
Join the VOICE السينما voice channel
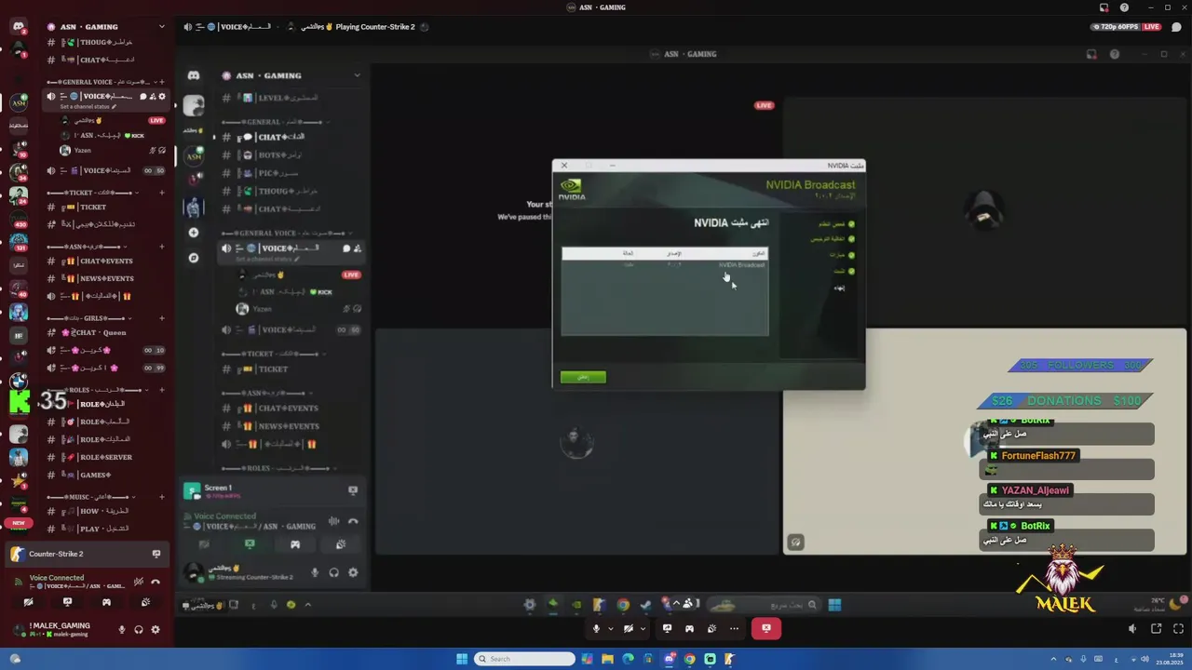[105, 170]
